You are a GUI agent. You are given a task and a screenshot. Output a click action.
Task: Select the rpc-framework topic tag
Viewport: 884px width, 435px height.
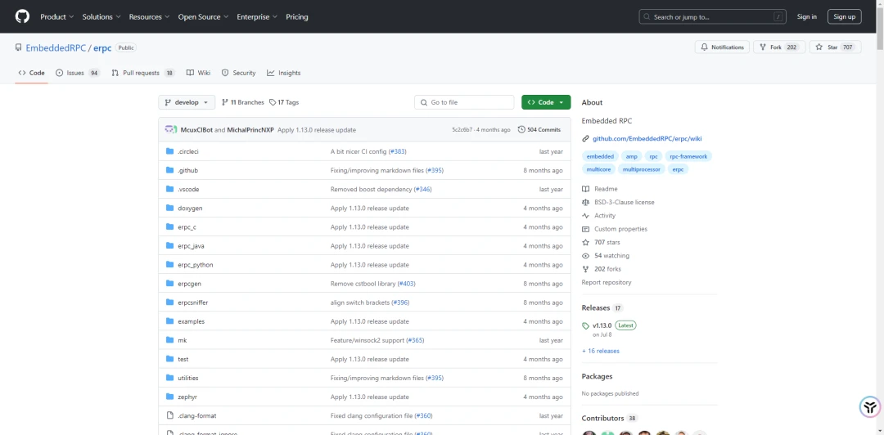[x=688, y=156]
